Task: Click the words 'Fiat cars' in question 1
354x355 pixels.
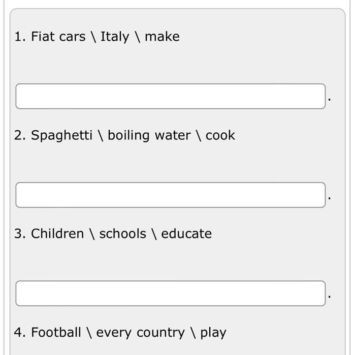Action: (x=58, y=37)
